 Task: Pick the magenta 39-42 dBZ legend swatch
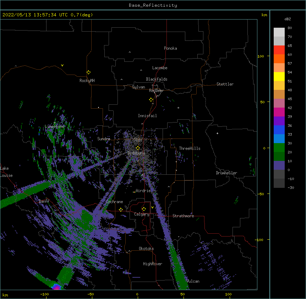click(x=279, y=112)
